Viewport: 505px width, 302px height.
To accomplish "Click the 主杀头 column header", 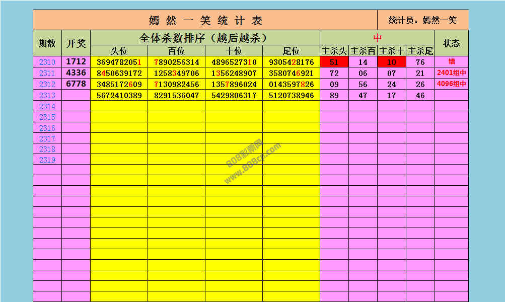I will pos(334,51).
